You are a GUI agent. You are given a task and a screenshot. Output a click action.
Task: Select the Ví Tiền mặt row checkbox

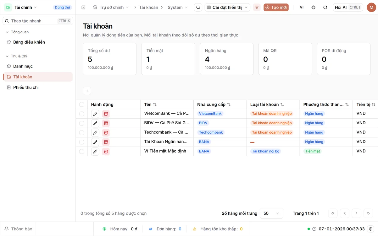click(82, 151)
